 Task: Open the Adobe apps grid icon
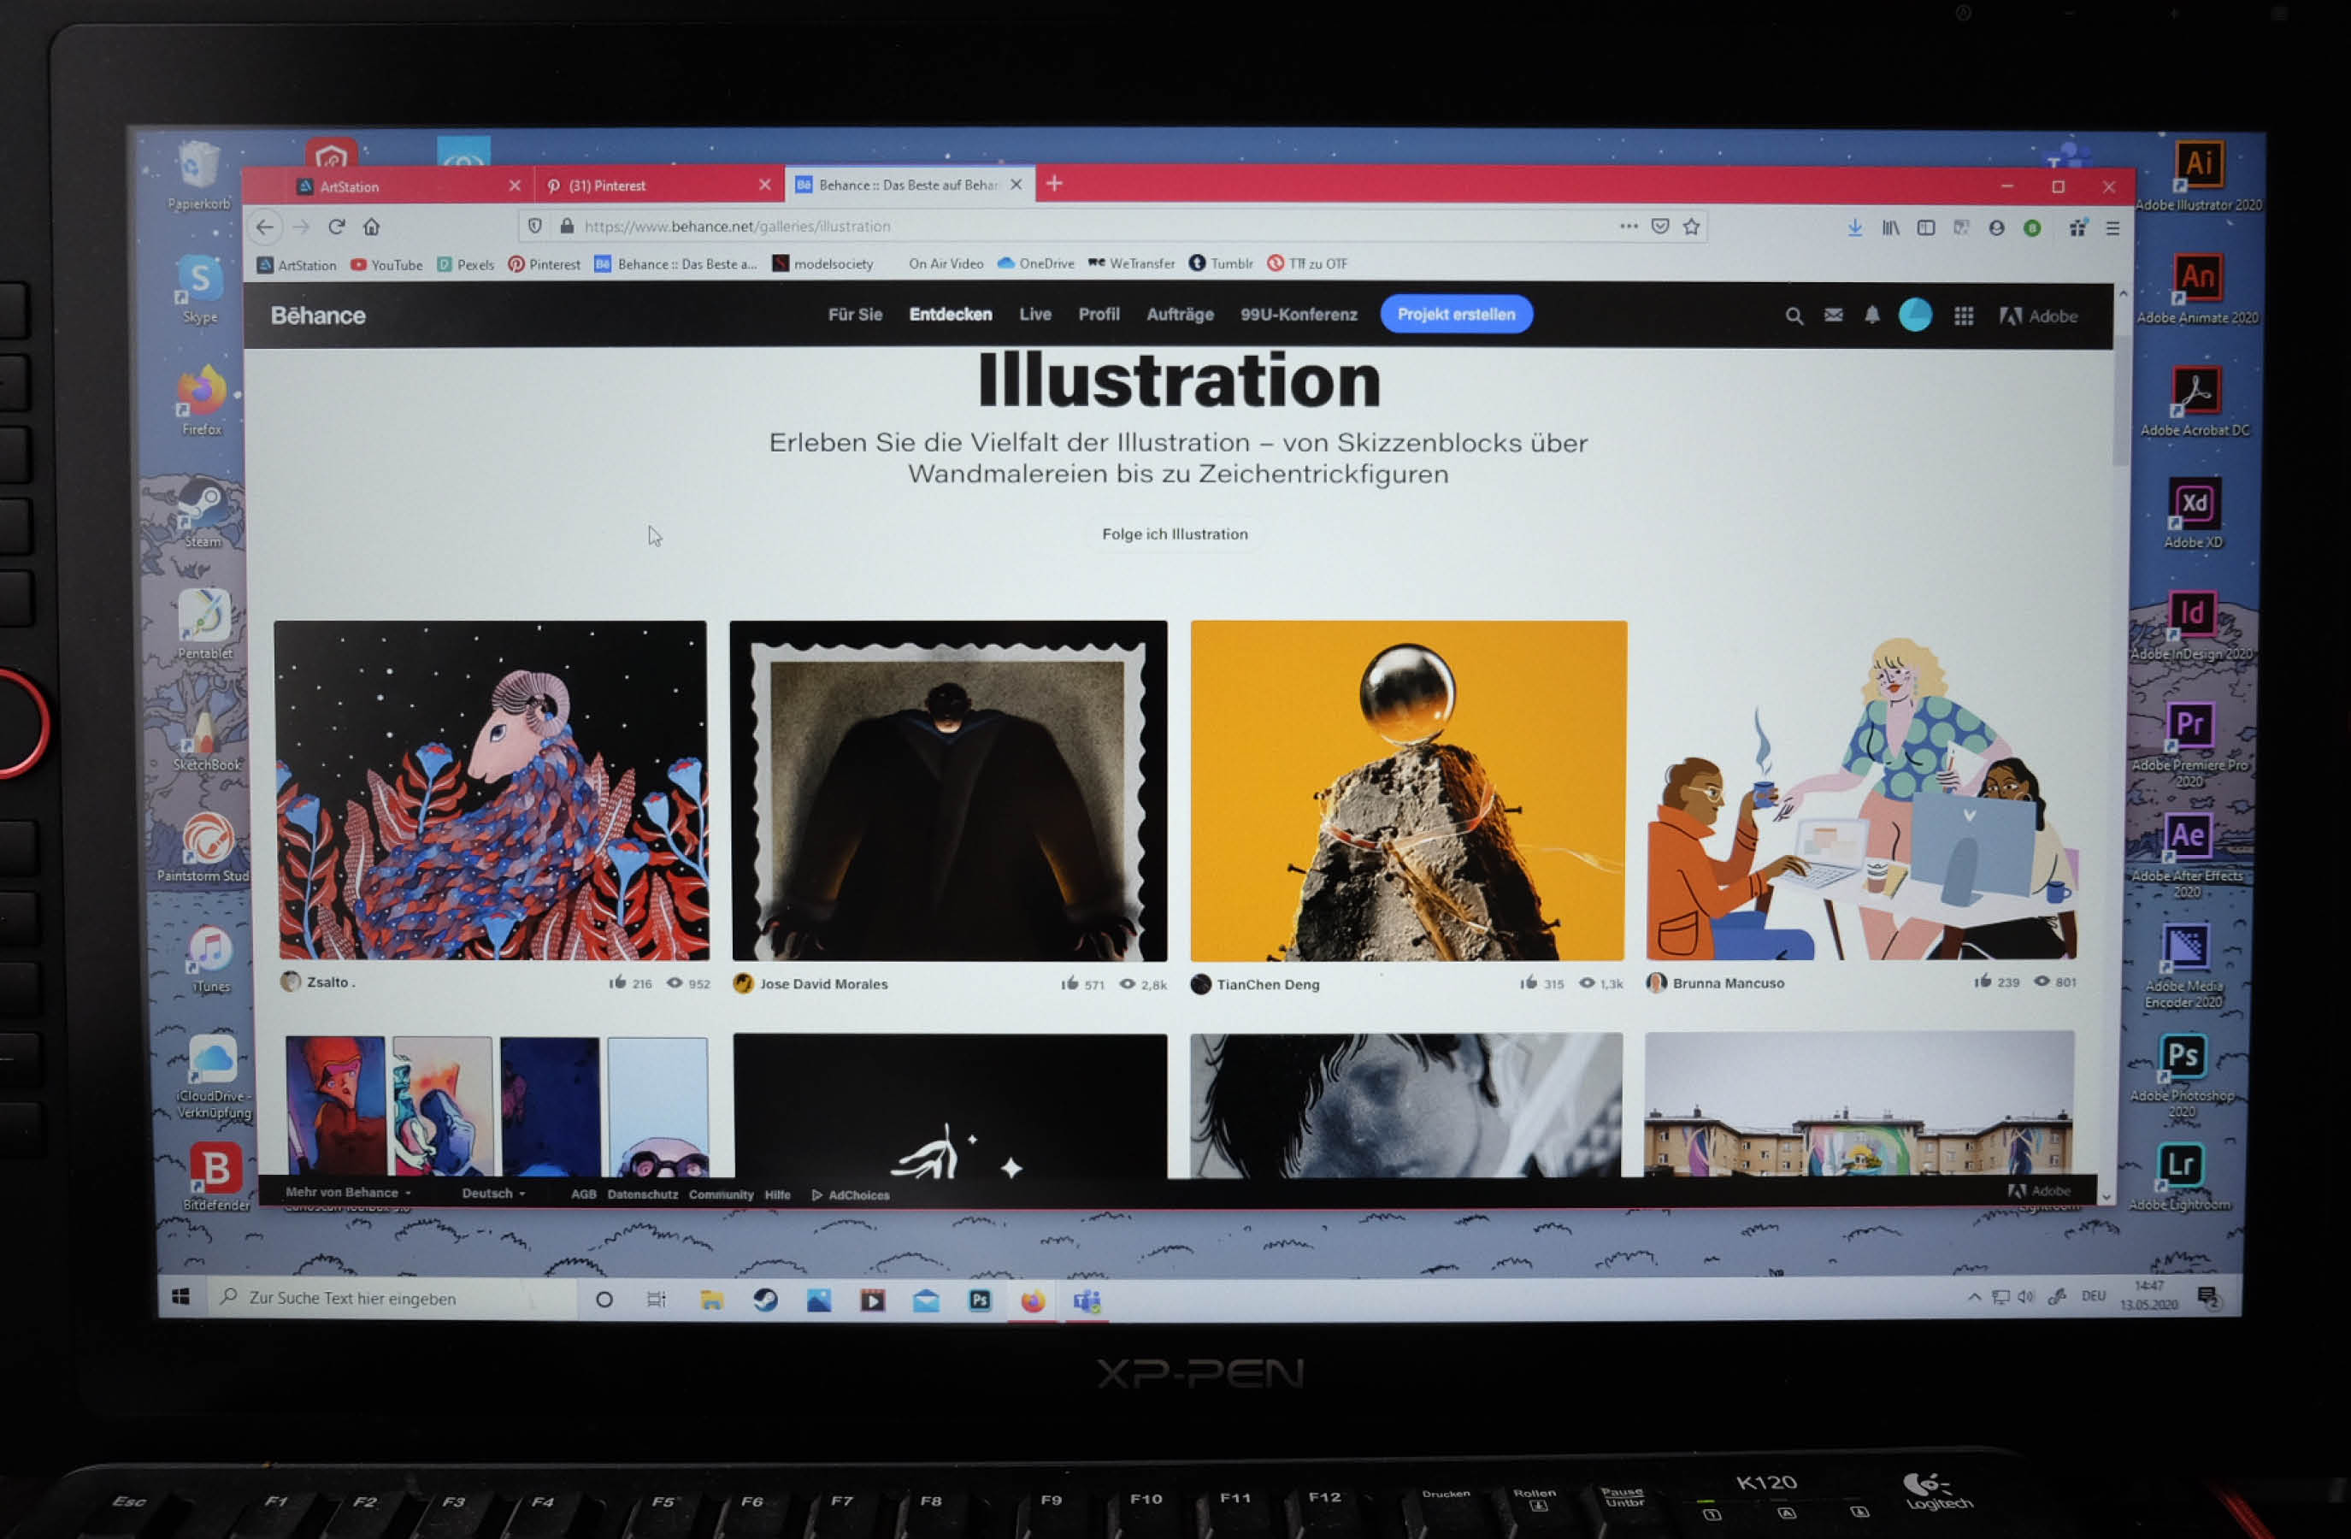click(x=1963, y=316)
